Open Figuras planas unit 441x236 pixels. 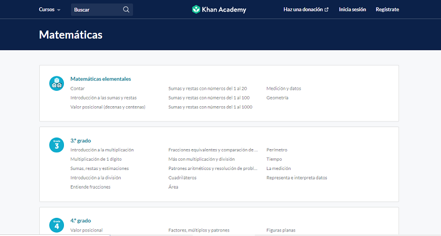(281, 230)
